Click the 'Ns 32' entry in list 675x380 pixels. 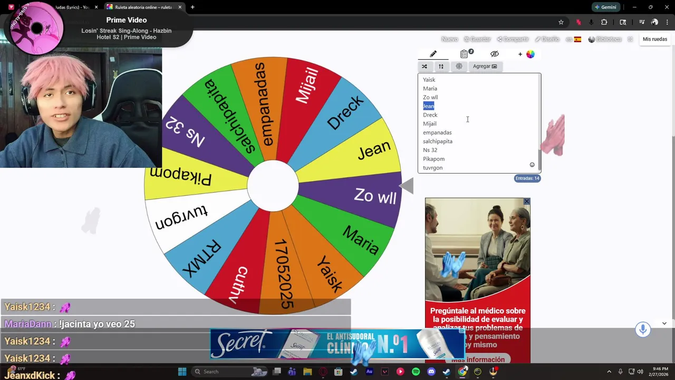pyautogui.click(x=430, y=150)
